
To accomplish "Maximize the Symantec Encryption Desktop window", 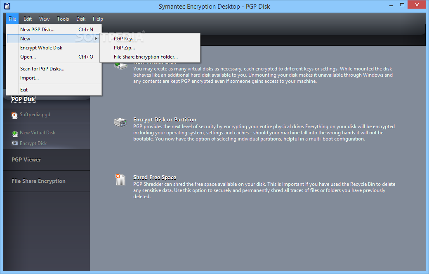I will pos(402,5).
